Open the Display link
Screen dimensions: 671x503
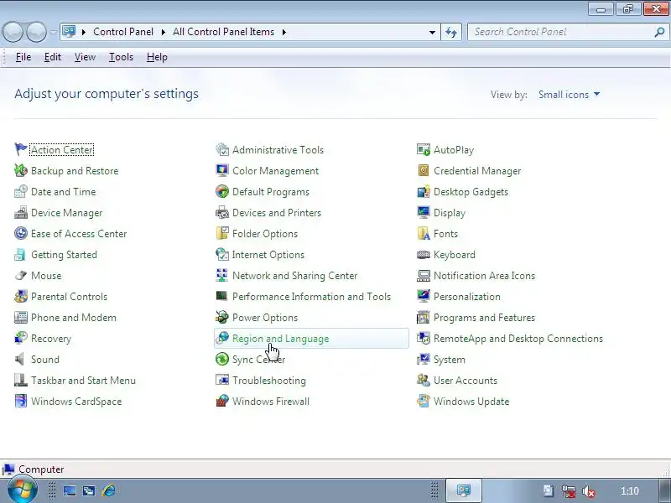click(x=450, y=213)
